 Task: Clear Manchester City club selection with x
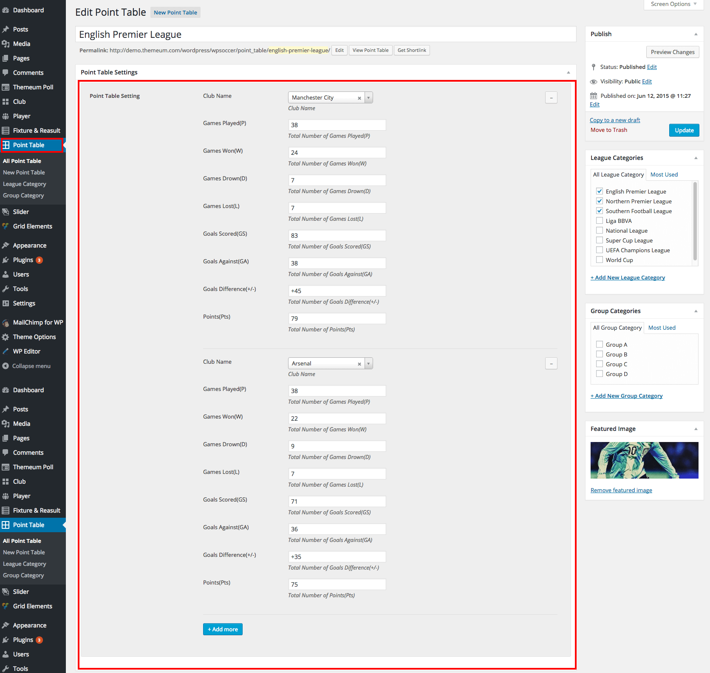(359, 98)
